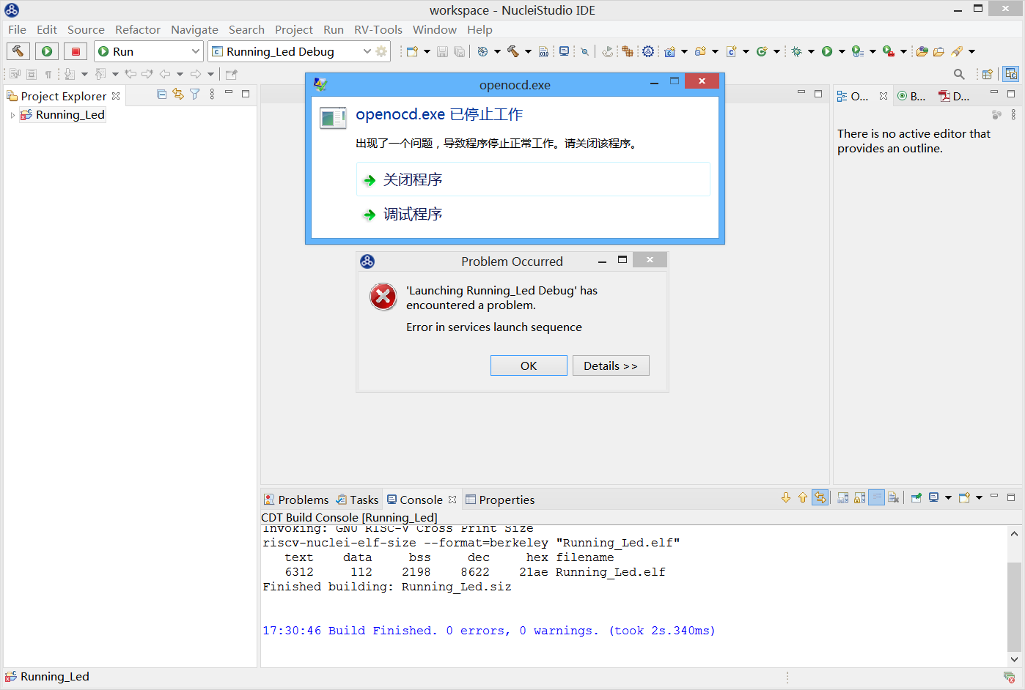1025x690 pixels.
Task: Toggle Link with Editor in Project Explorer
Action: (x=178, y=94)
